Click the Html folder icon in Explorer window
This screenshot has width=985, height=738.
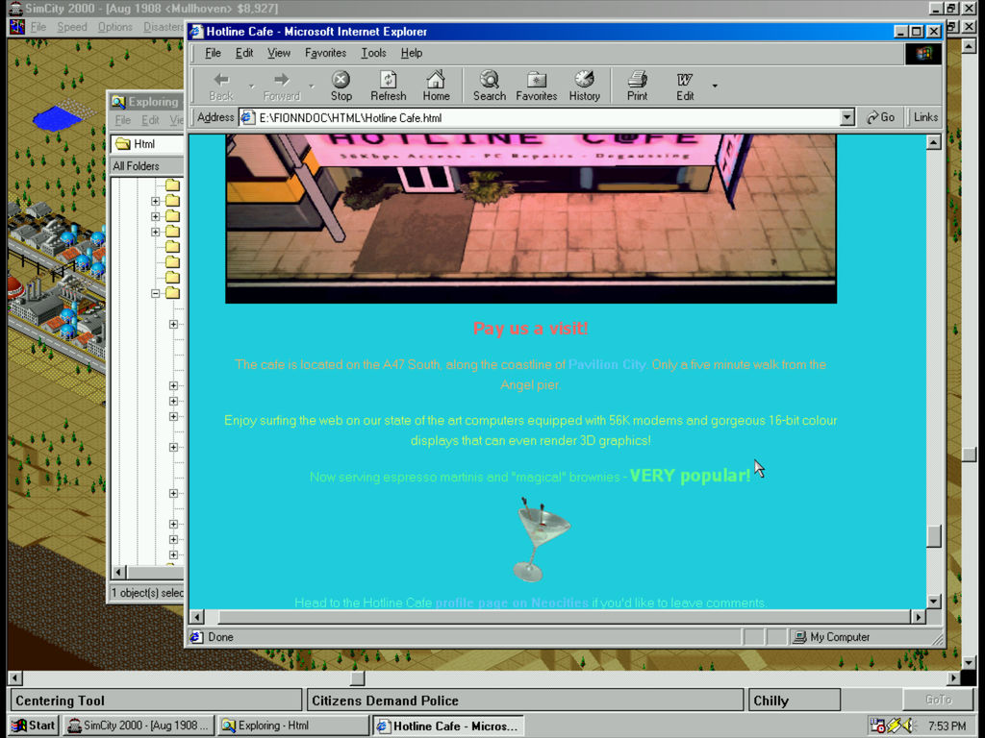tap(123, 144)
